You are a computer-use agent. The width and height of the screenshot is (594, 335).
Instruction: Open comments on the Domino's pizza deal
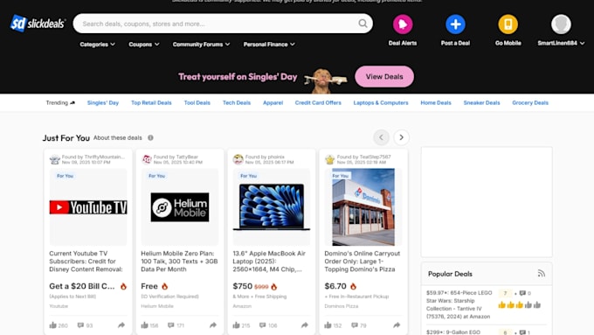355,325
